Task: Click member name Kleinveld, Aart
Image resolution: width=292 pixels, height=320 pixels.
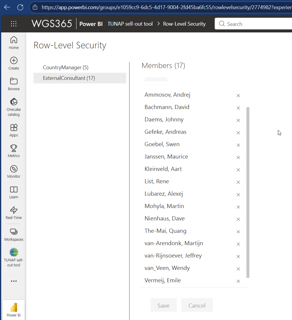Action: pyautogui.click(x=163, y=169)
